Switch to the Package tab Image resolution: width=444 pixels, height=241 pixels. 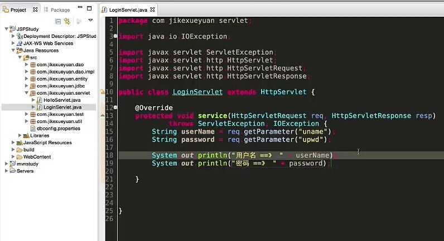pos(60,10)
